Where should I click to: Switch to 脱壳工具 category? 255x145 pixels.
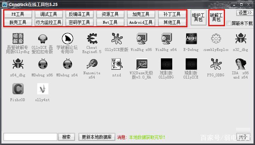tap(18, 22)
